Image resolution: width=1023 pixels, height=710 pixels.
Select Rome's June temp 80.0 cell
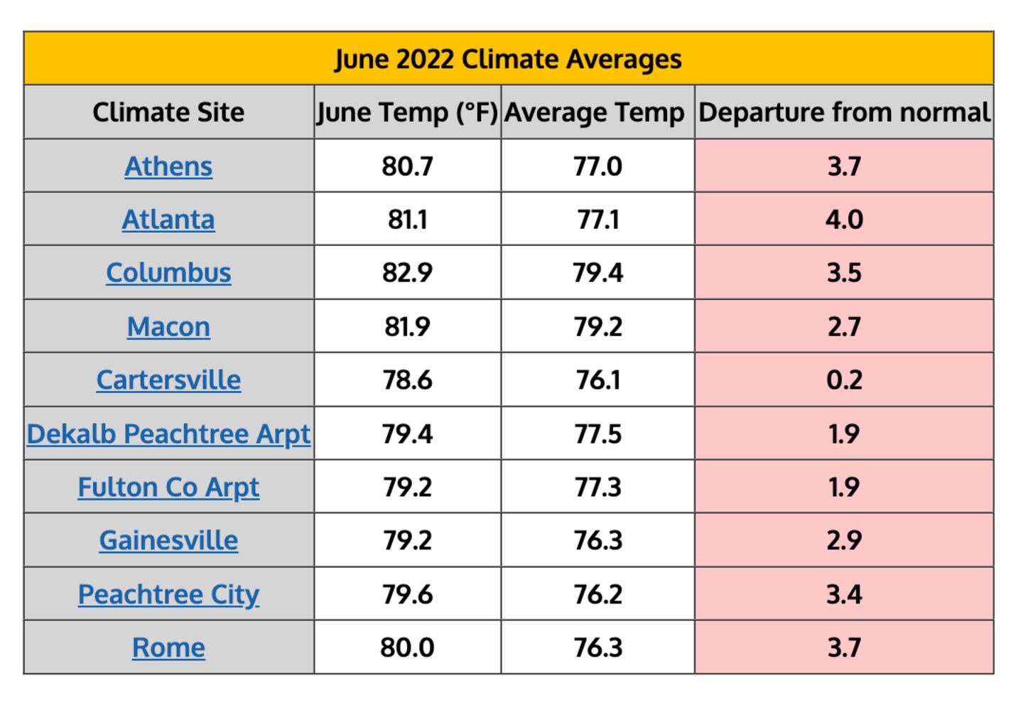point(407,647)
